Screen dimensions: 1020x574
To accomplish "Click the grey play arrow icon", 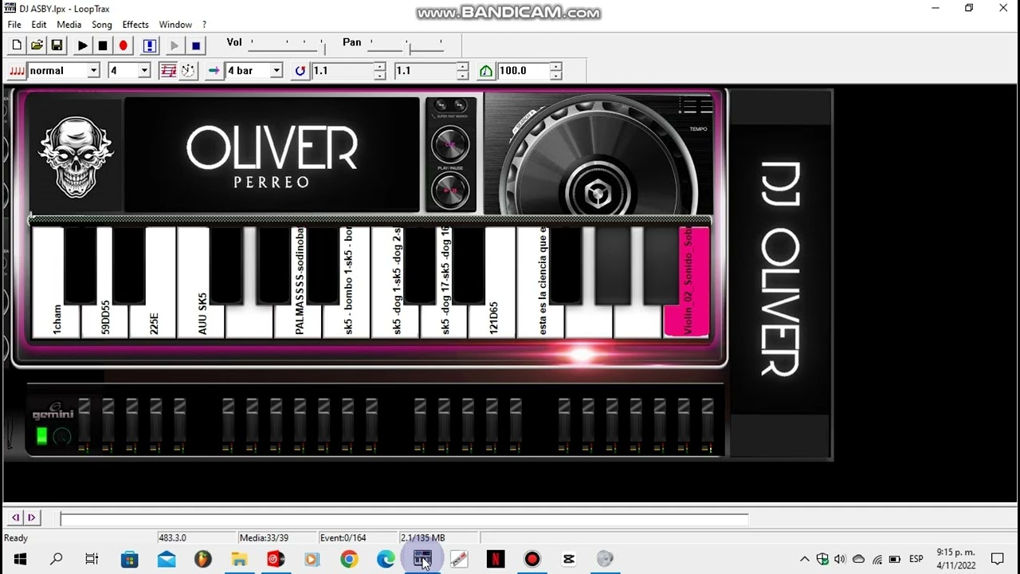I will point(175,45).
